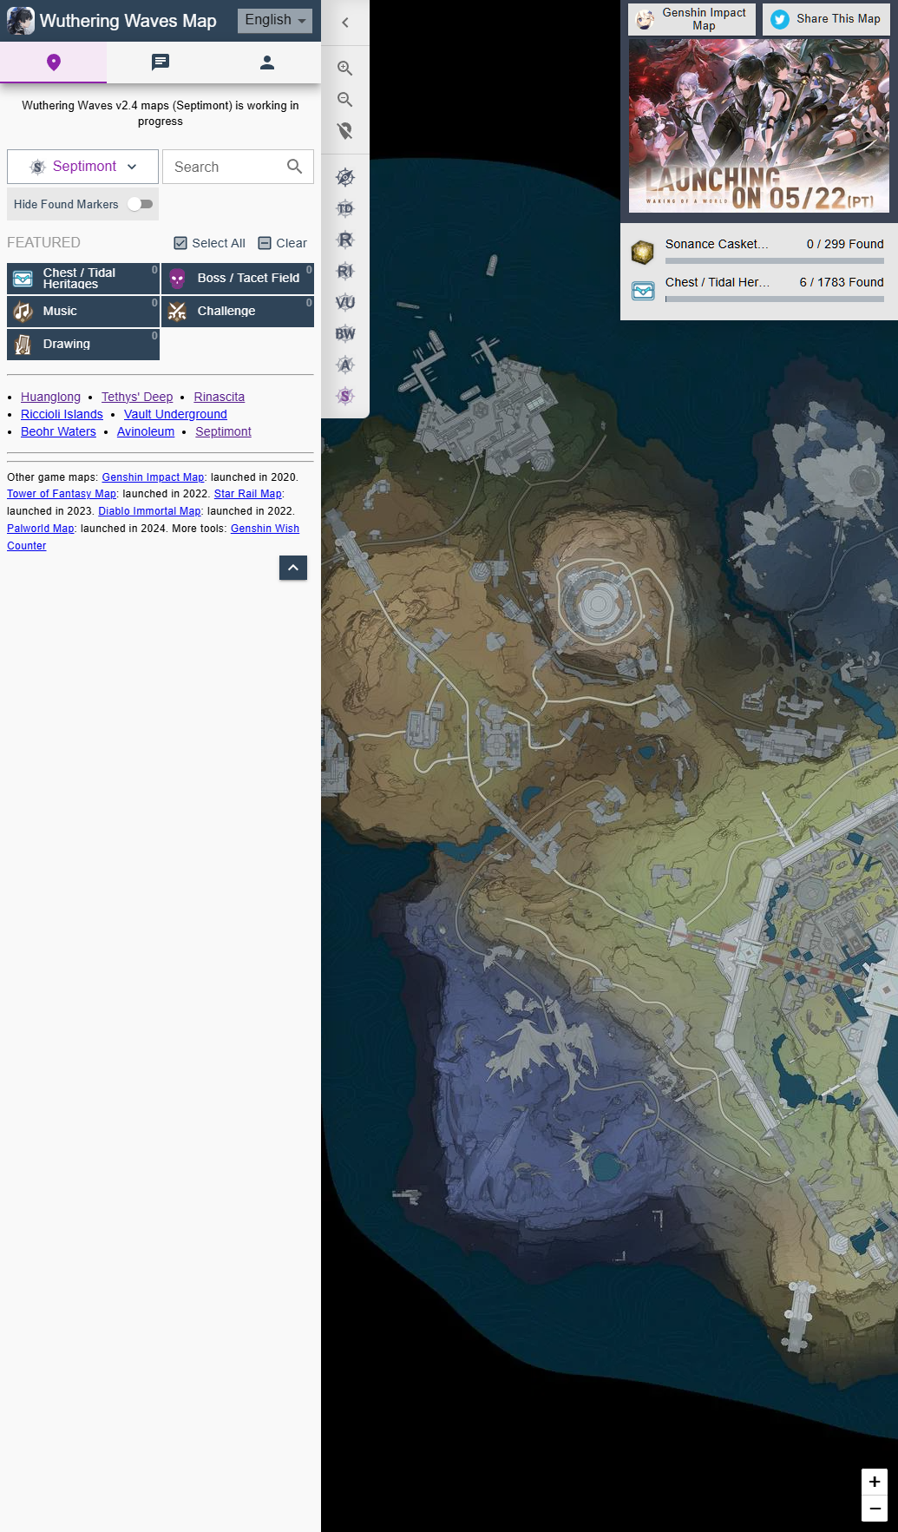
Task: Switch to Huanglong map compass icon
Action: (345, 178)
